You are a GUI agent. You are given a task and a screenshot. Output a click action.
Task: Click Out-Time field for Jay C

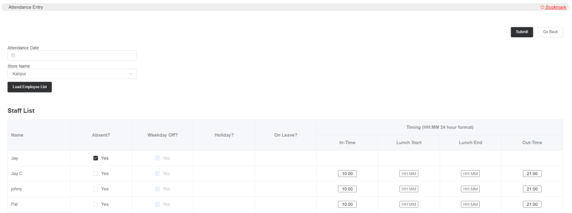coord(532,173)
